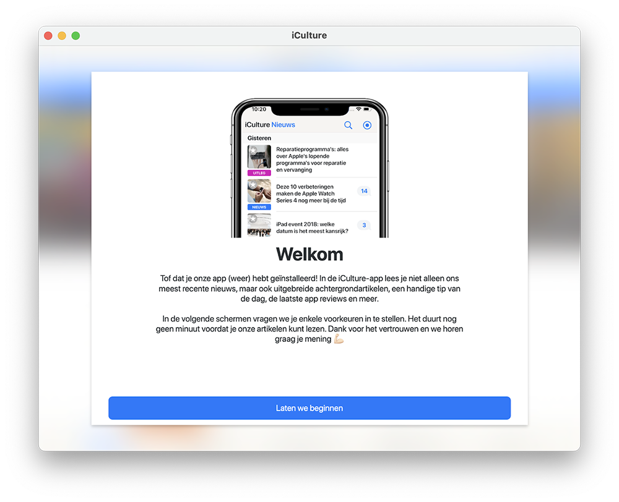
Task: Select the Reparatieprogramma's article thumbnail image
Action: [x=259, y=157]
